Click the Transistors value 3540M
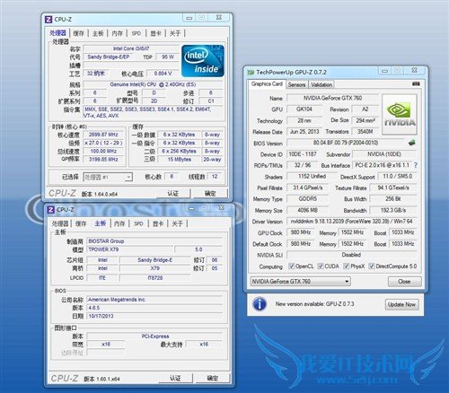Screen dimensions: 449x393 [x=365, y=132]
